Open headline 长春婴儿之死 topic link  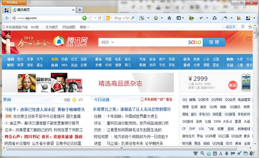(132, 109)
